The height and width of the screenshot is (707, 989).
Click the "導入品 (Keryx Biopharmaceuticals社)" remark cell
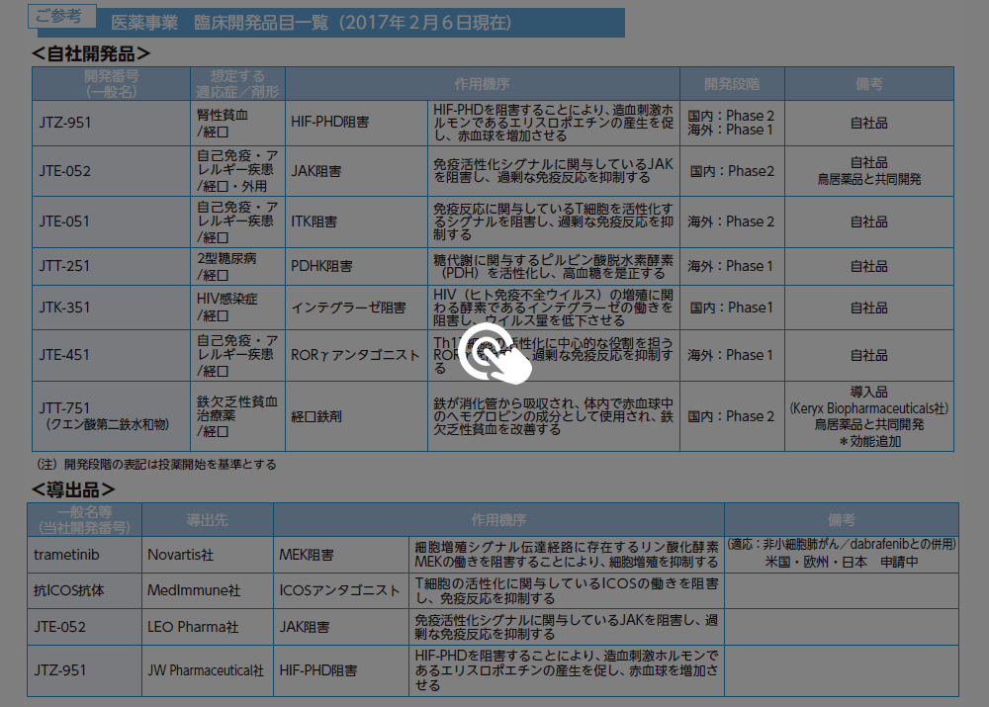[x=869, y=416]
